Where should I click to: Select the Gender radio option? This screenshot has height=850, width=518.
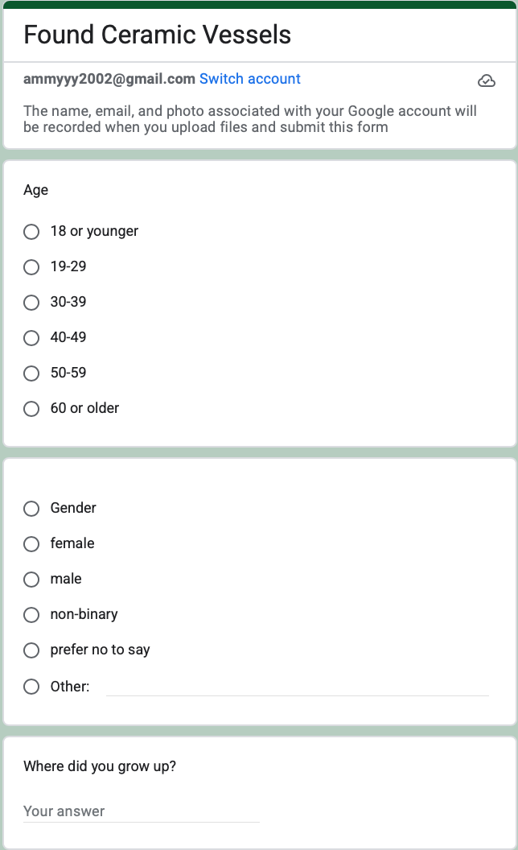31,509
